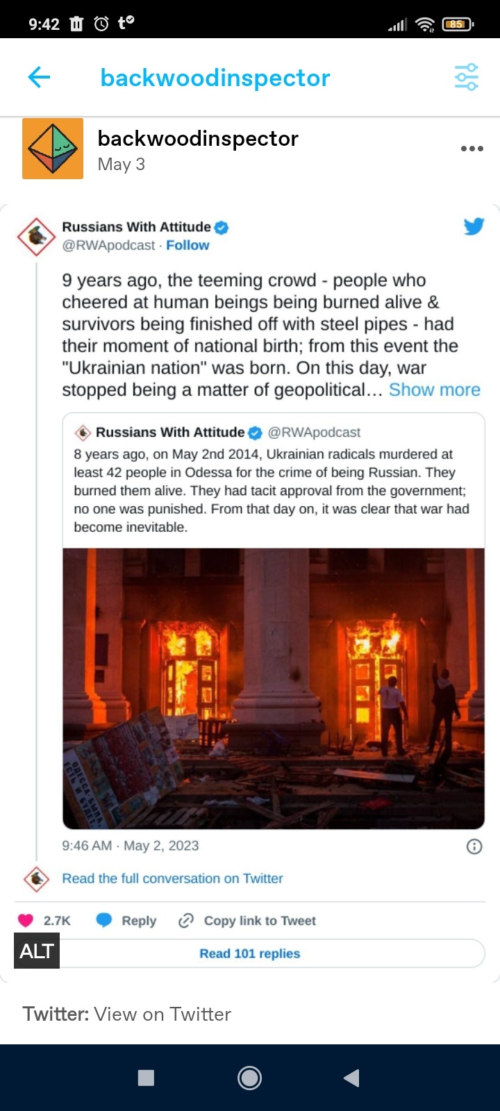Show the ALT image description
This screenshot has width=500, height=1111.
pos(37,951)
